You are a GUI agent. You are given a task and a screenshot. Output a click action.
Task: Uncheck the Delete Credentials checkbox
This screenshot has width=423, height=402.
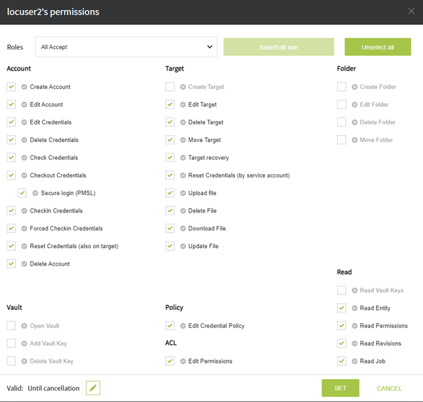tap(11, 140)
